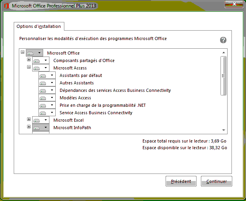This screenshot has height=201, width=246.
Task: Open install-state dropdown for Service Access Business Connectivity
Action: 47,113
